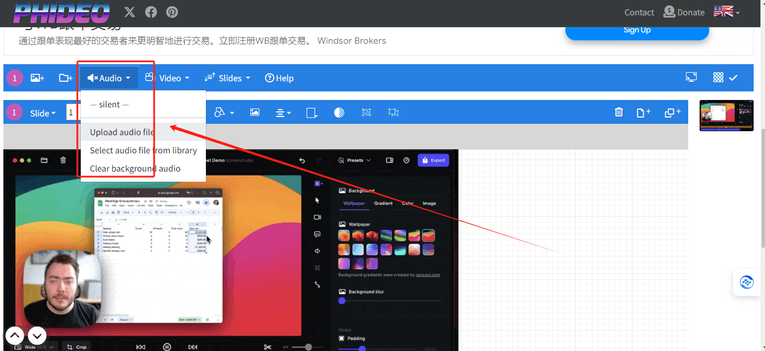Select the slide thumbnail on the right
This screenshot has width=765, height=351.
726,115
